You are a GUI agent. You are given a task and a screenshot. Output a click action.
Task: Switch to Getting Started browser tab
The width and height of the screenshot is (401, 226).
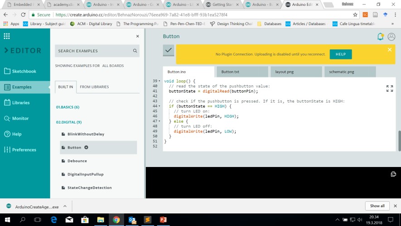(x=222, y=5)
